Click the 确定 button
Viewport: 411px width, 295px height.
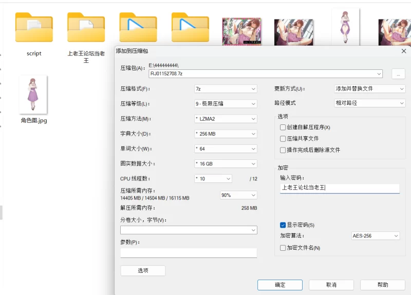coord(280,285)
